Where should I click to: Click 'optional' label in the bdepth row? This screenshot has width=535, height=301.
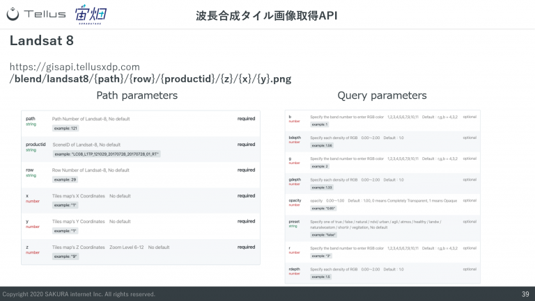click(x=470, y=138)
